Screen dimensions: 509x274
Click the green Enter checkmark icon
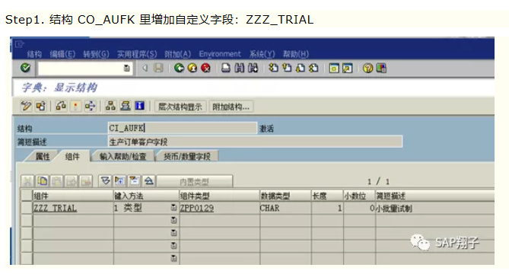point(26,68)
